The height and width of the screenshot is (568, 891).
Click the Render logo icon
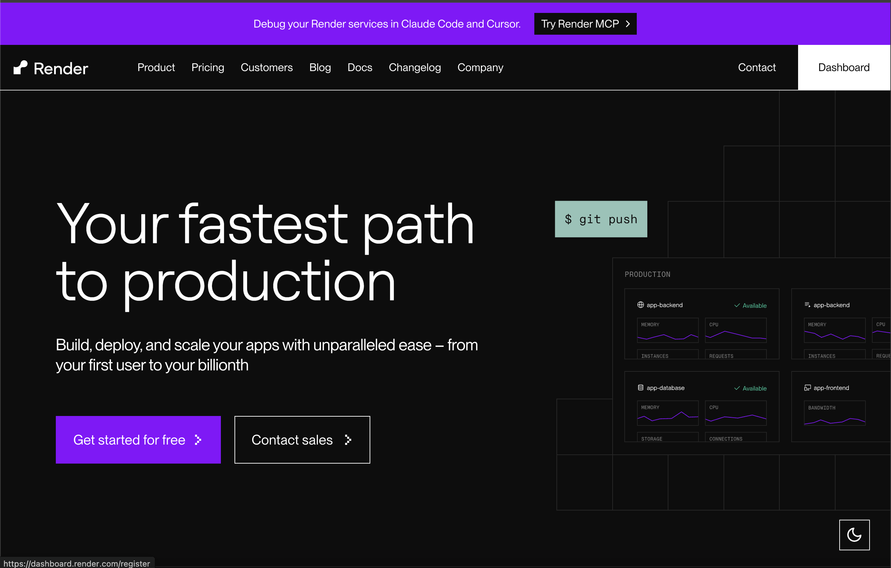pos(20,68)
